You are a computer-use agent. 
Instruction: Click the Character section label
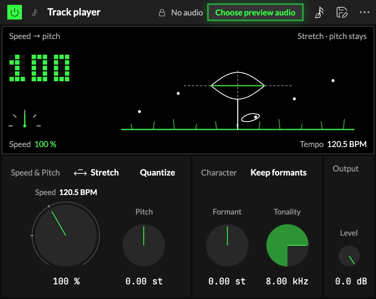click(219, 173)
